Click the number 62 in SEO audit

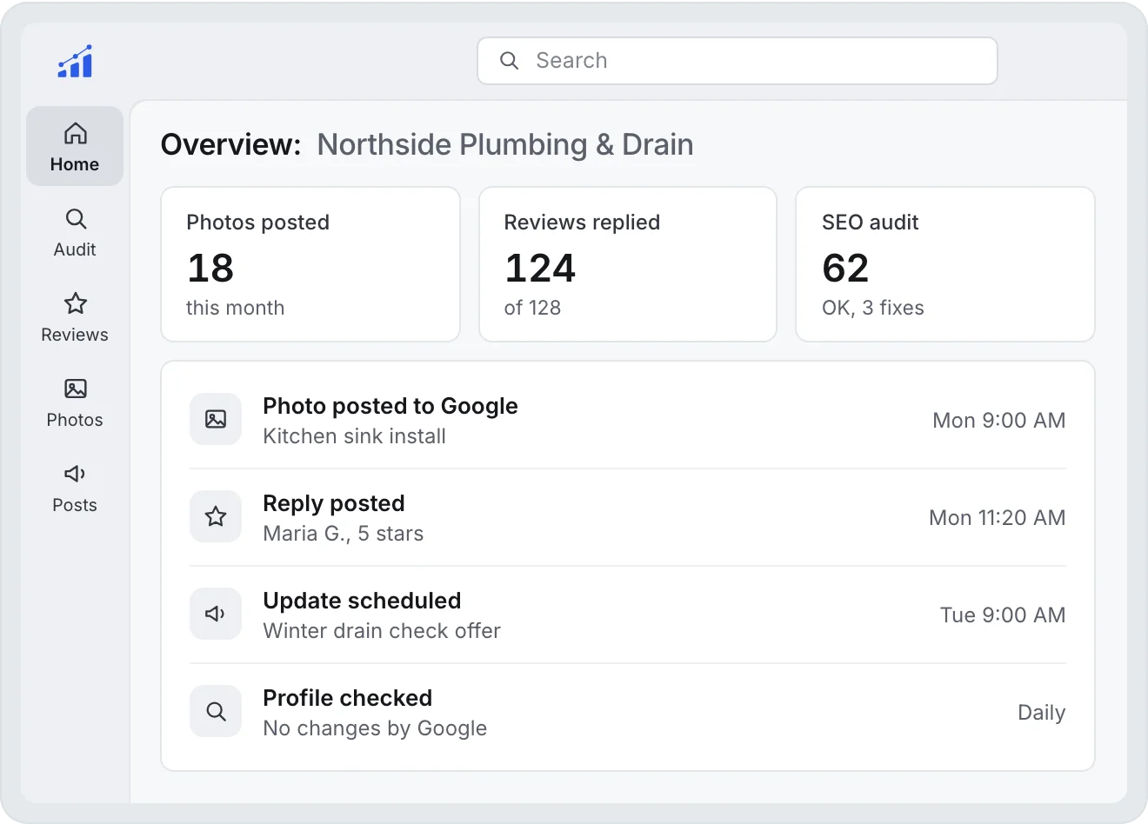pos(845,268)
